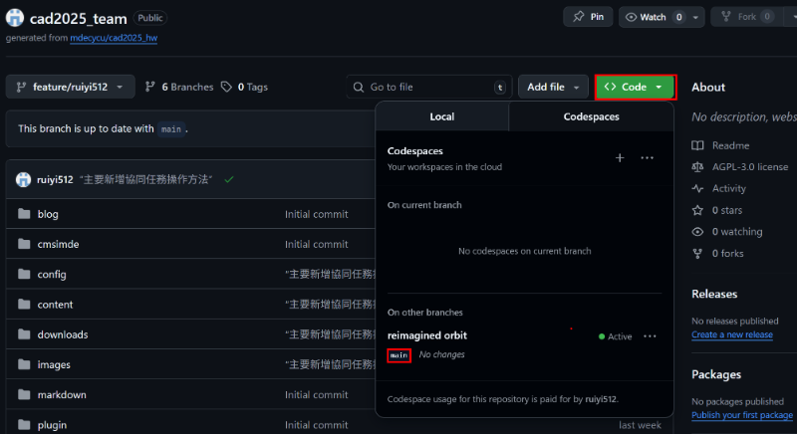Click the star icon beside 0 stars
Viewport: 797px width, 434px height.
click(698, 210)
